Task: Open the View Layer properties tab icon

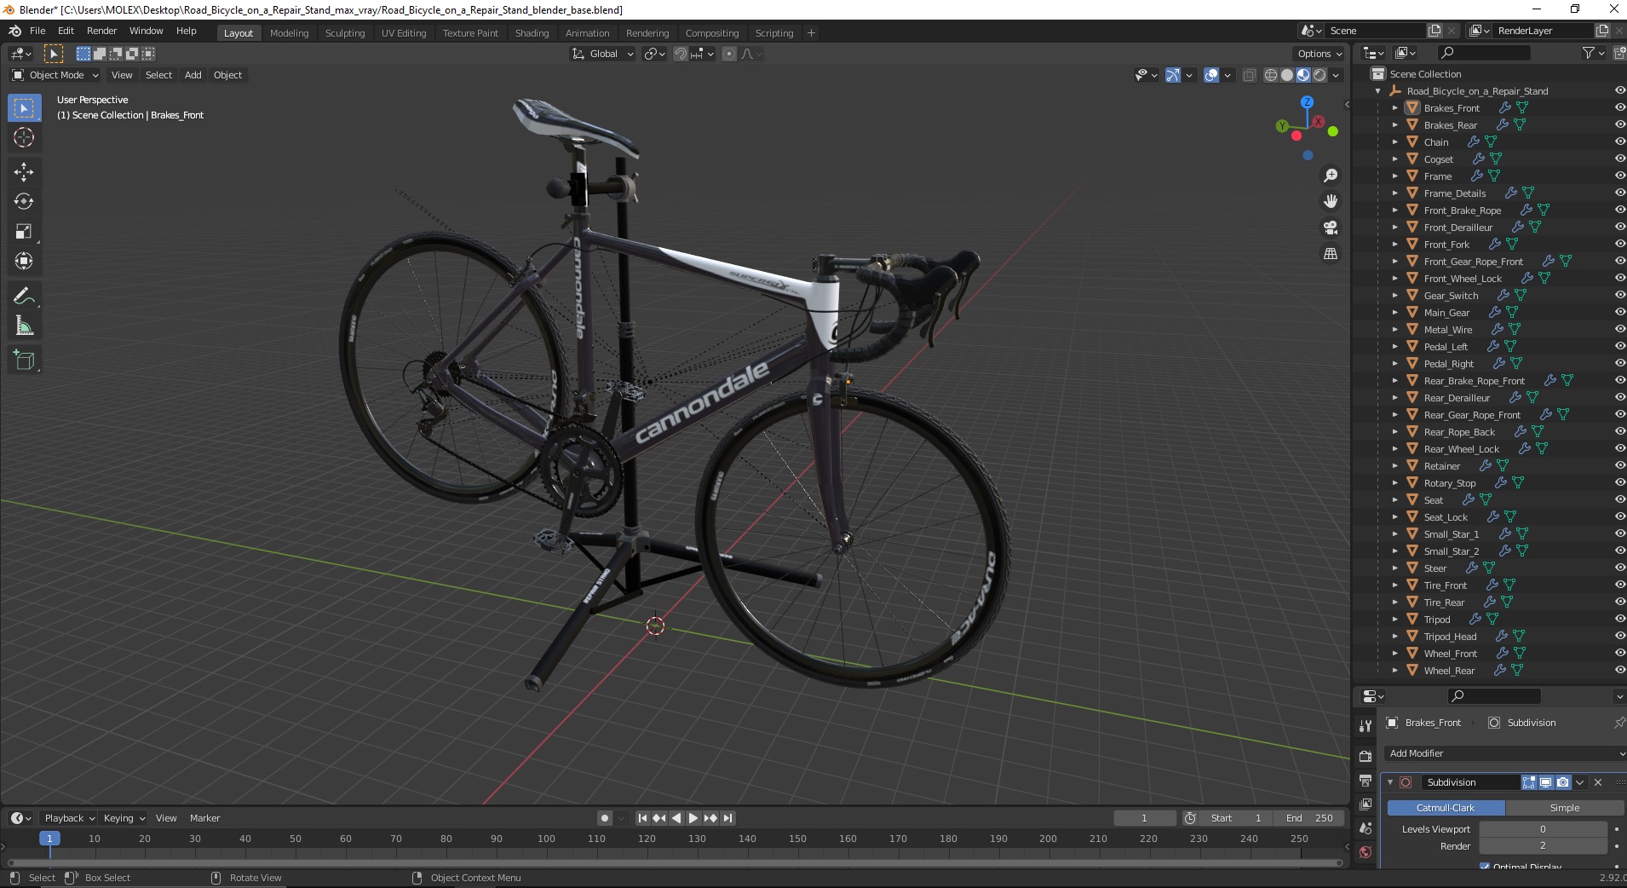Action: click(x=1365, y=804)
